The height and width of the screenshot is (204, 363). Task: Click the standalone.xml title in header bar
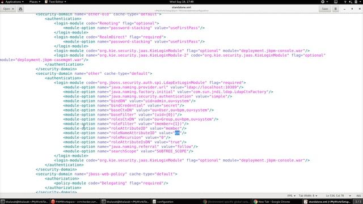point(181,7)
